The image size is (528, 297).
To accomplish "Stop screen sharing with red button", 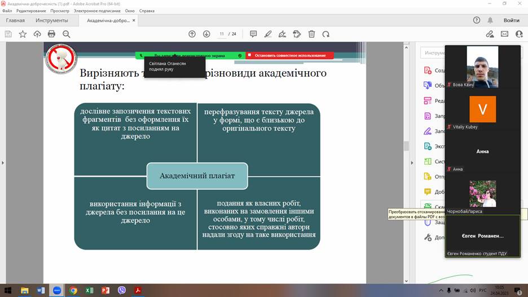I will click(290, 56).
